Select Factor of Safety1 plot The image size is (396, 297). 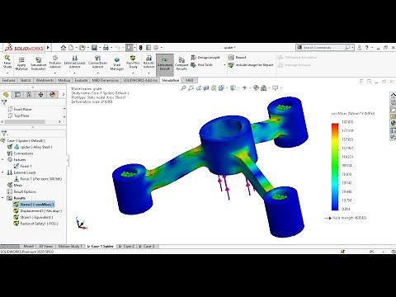(x=36, y=224)
